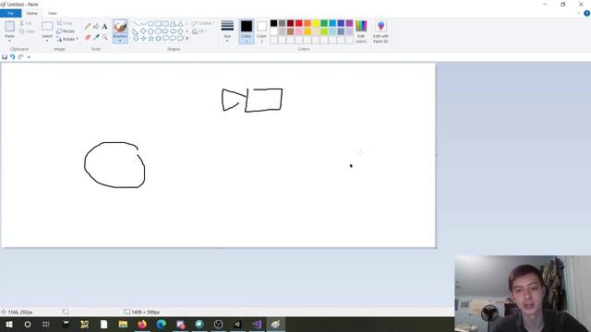Open the shape Outline dropdown
The image size is (591, 332).
(x=203, y=23)
